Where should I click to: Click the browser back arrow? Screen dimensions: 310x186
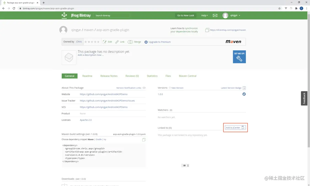pos(3,8)
